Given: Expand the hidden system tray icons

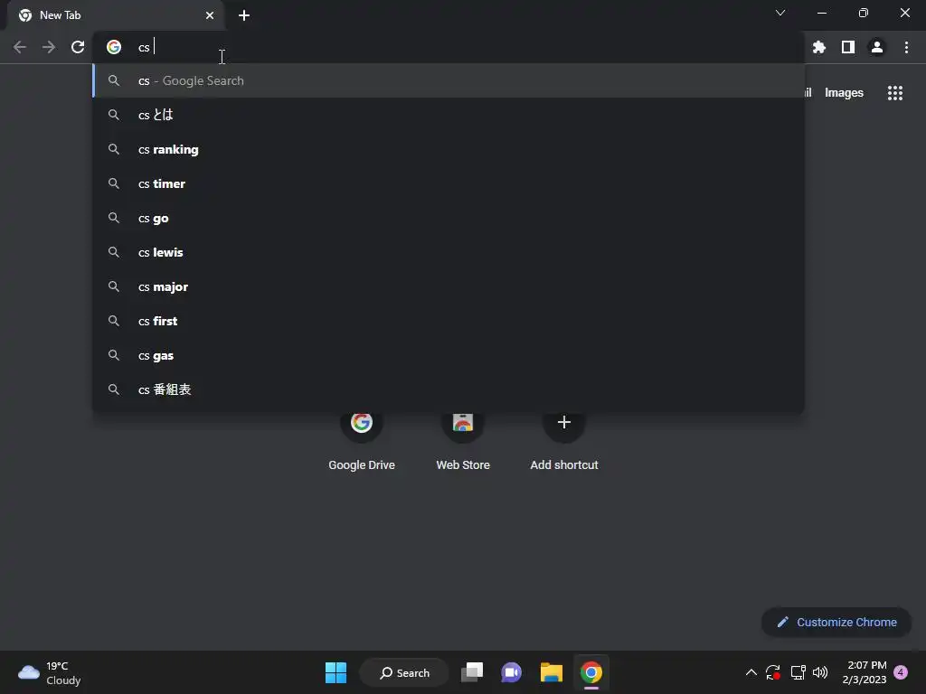Looking at the screenshot, I should coord(751,672).
